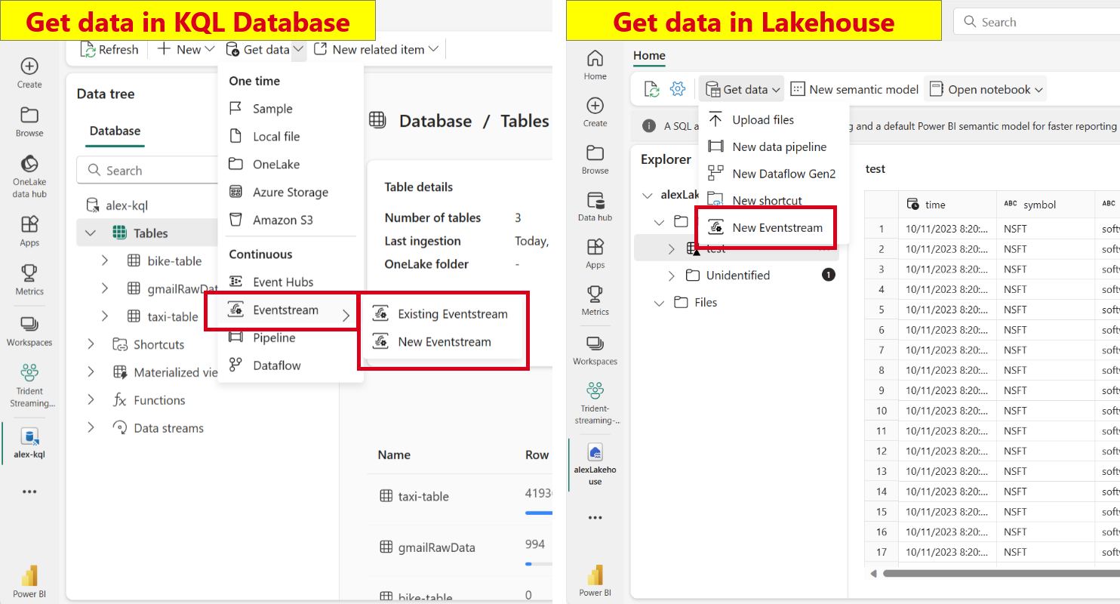
Task: Open the Lakehouse settings gear icon
Action: (678, 89)
